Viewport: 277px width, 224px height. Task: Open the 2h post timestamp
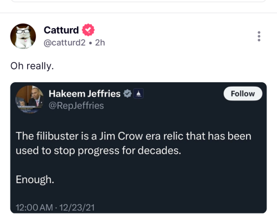click(x=100, y=42)
